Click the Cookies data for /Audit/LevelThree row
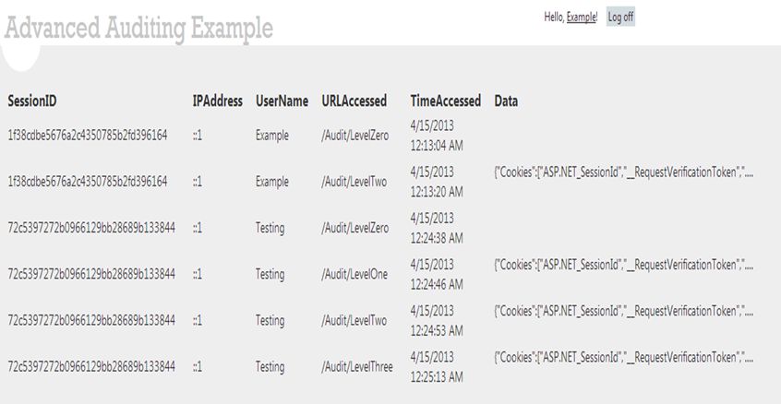The image size is (781, 404). click(624, 357)
